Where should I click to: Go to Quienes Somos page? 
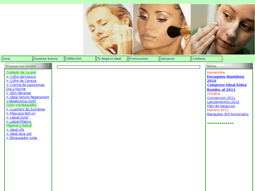[x=49, y=59]
